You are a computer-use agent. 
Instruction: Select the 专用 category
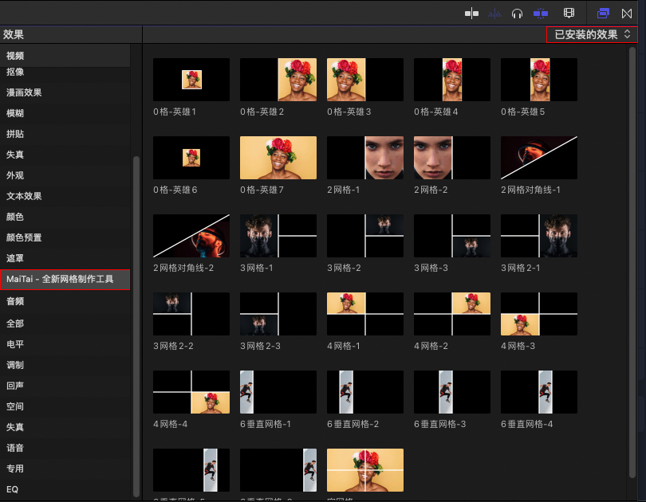tap(65, 469)
